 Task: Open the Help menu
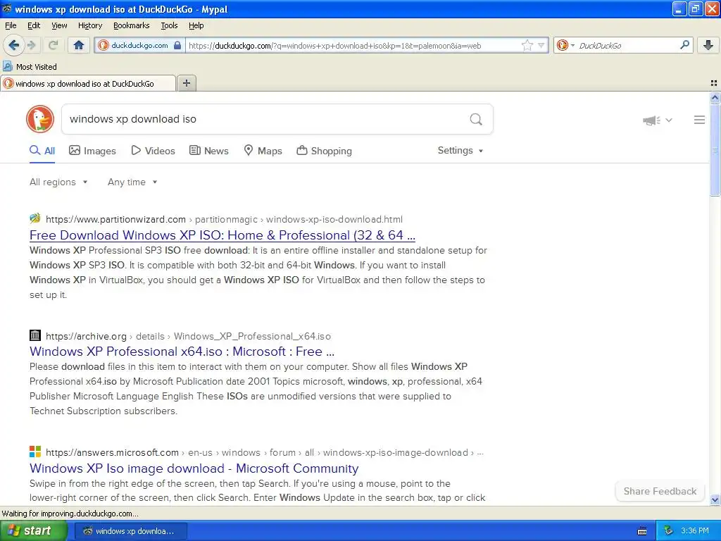tap(196, 25)
